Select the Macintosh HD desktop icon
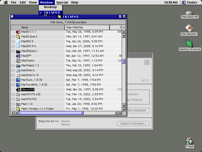Screen dimensions: 202x152 [x=190, y=13]
